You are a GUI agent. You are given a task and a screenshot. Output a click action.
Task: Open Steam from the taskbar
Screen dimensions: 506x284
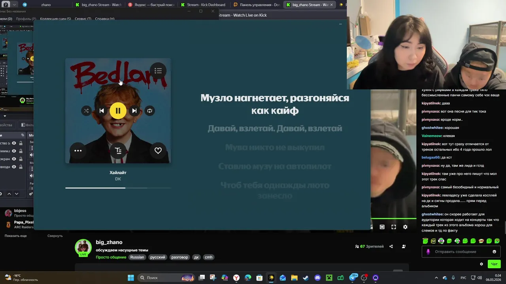(306, 278)
